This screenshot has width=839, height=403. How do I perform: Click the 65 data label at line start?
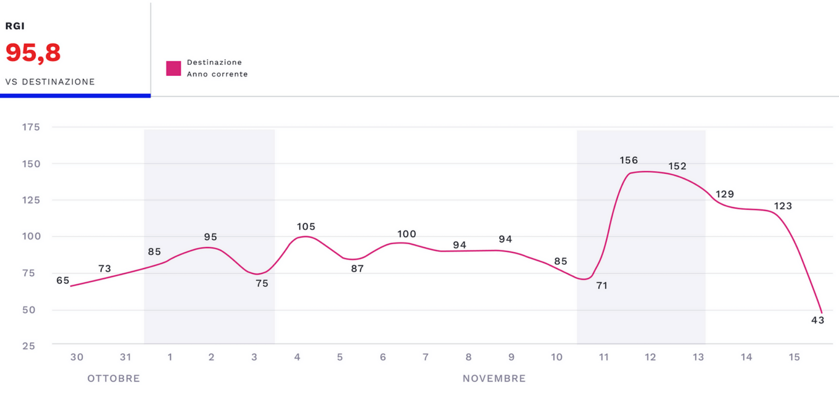pos(63,281)
